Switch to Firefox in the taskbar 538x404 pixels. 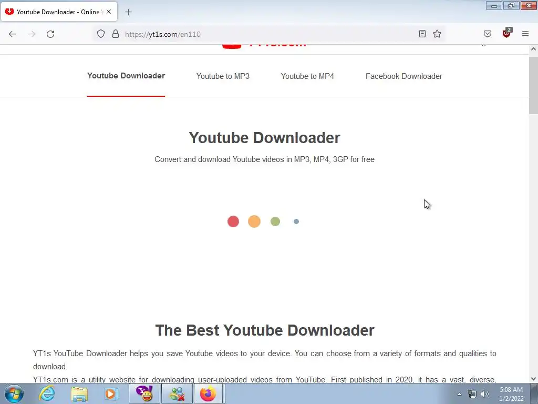[x=209, y=393]
